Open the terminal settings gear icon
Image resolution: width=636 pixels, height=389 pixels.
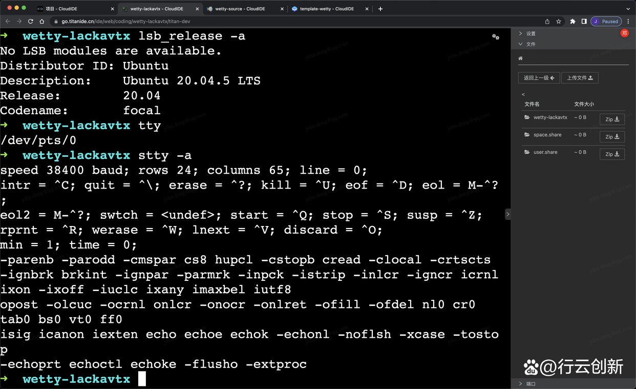[495, 36]
